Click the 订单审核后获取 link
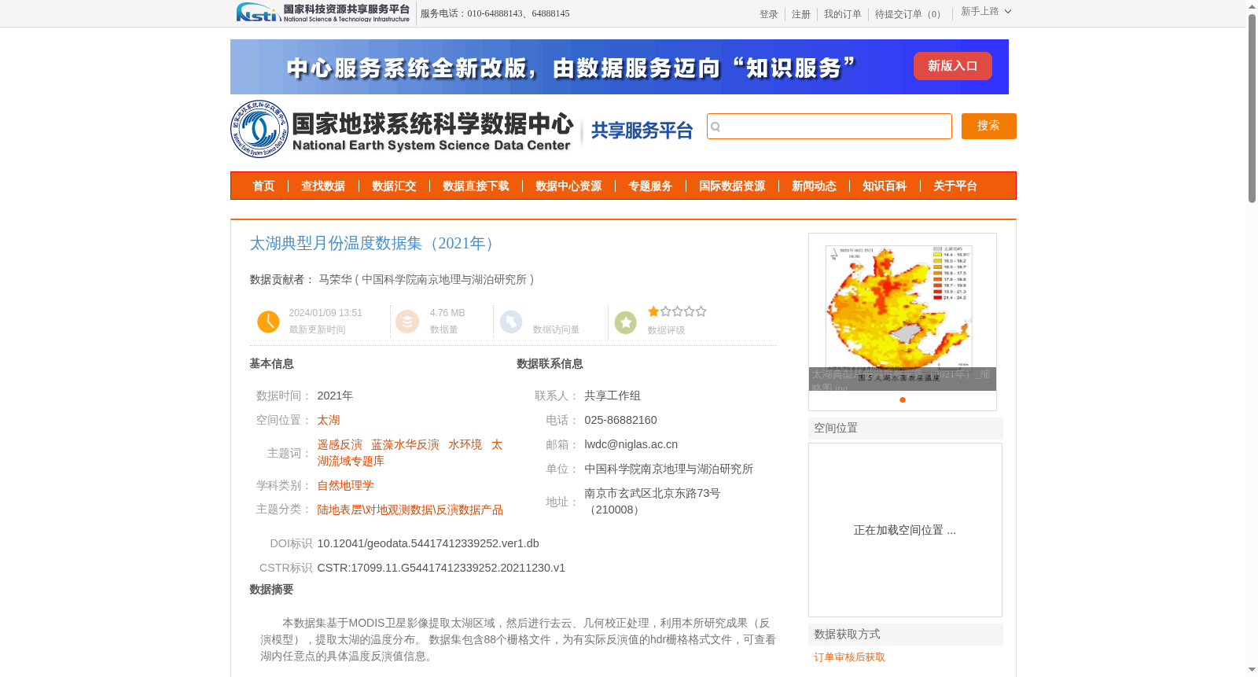The height and width of the screenshot is (677, 1258). (x=849, y=657)
